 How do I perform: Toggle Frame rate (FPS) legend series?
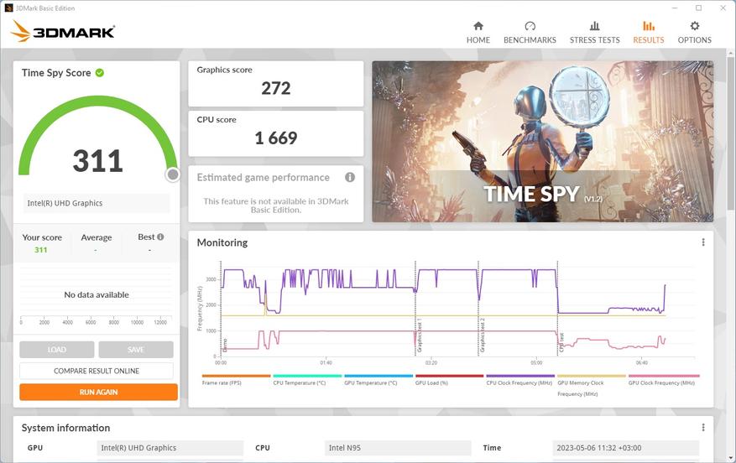pyautogui.click(x=236, y=380)
